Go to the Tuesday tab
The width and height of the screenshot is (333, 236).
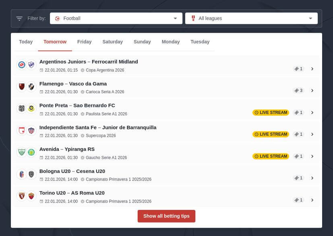[x=200, y=42]
